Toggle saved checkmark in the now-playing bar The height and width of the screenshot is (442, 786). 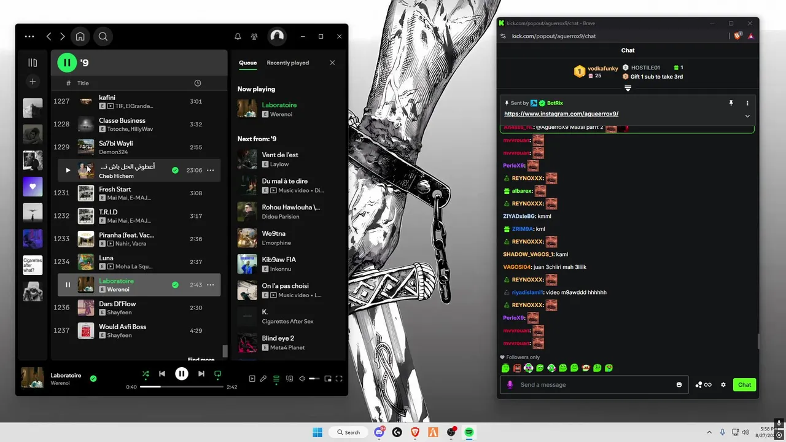pyautogui.click(x=93, y=379)
